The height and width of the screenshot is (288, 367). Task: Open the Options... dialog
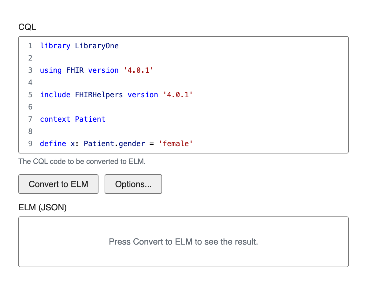click(x=133, y=184)
